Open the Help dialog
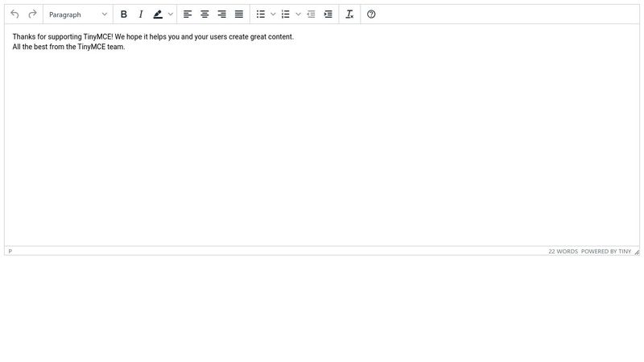This screenshot has width=644, height=362. (x=371, y=14)
